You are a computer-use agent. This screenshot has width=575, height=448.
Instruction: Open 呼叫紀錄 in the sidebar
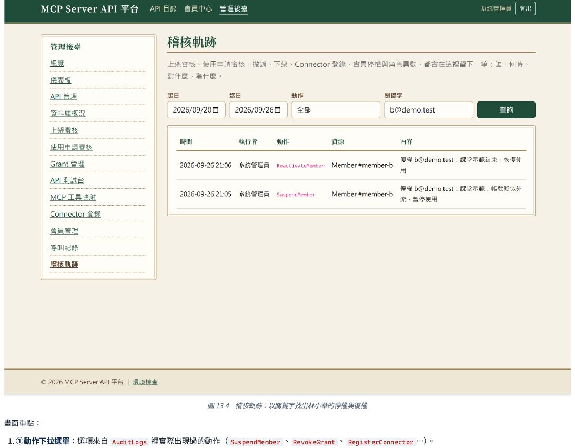[x=64, y=248]
